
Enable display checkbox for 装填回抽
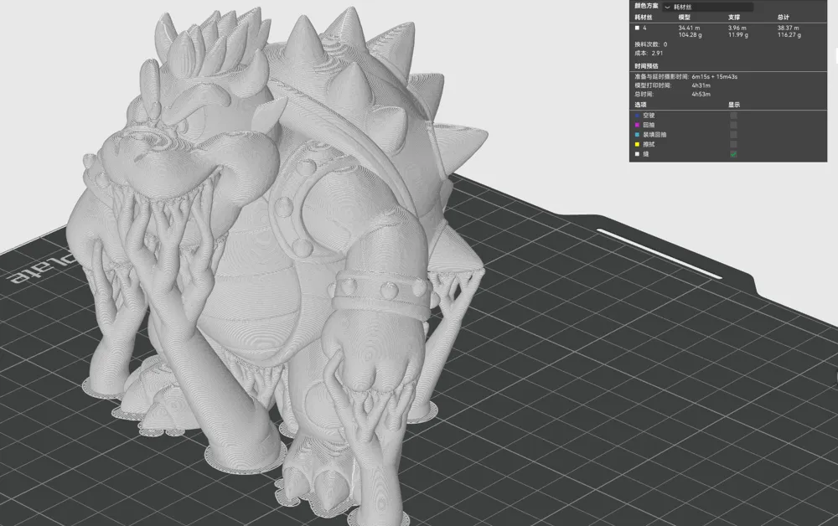point(733,135)
